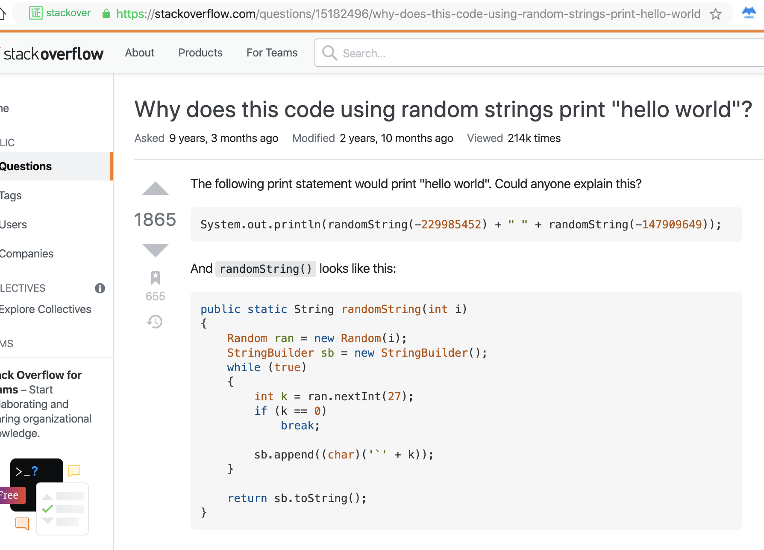Image resolution: width=764 pixels, height=550 pixels.
Task: Open Explore Collectives link
Action: (46, 309)
